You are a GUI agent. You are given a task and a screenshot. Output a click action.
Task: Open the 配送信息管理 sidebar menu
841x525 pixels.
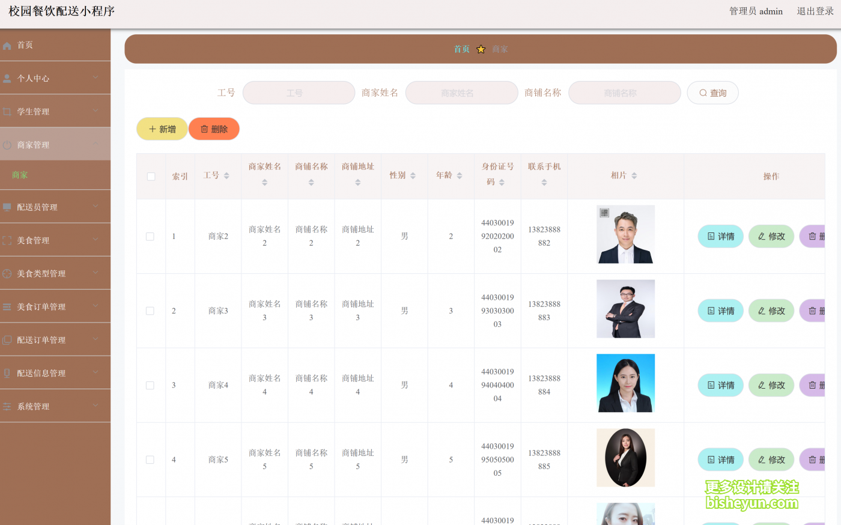[x=55, y=373]
